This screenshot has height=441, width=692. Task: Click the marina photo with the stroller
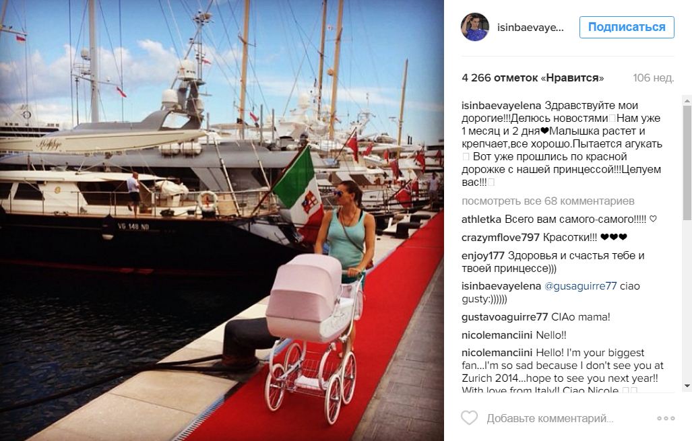(x=222, y=221)
